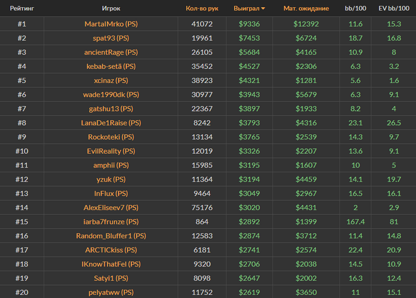Open player MartalMrko (PS) profile
Viewport: 416px width, 298px height.
pos(111,24)
